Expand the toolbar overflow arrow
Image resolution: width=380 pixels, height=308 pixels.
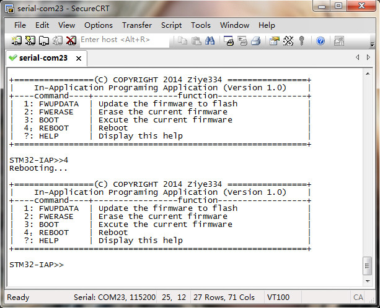[x=372, y=45]
